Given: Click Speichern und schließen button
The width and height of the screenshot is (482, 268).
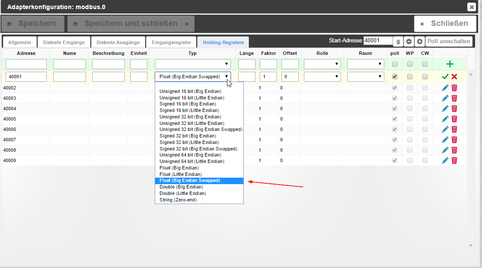Looking at the screenshot, I should (131, 24).
